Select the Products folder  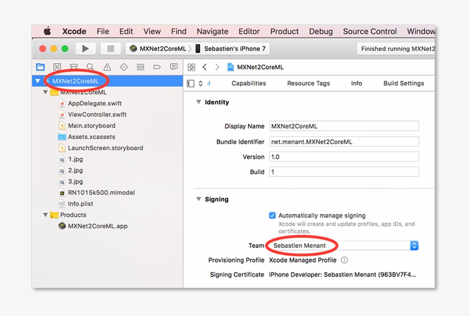tap(73, 214)
